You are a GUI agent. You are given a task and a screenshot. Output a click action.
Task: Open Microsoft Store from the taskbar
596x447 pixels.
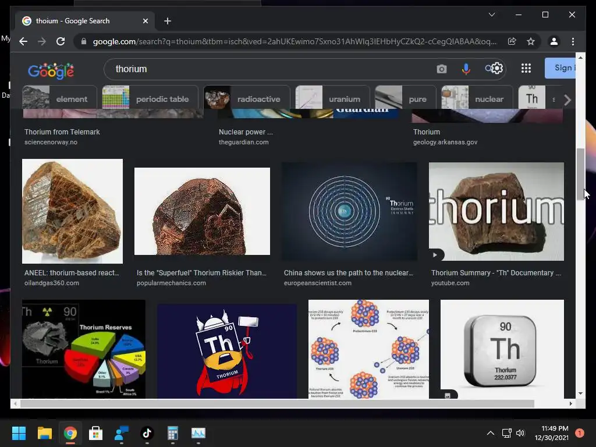96,433
